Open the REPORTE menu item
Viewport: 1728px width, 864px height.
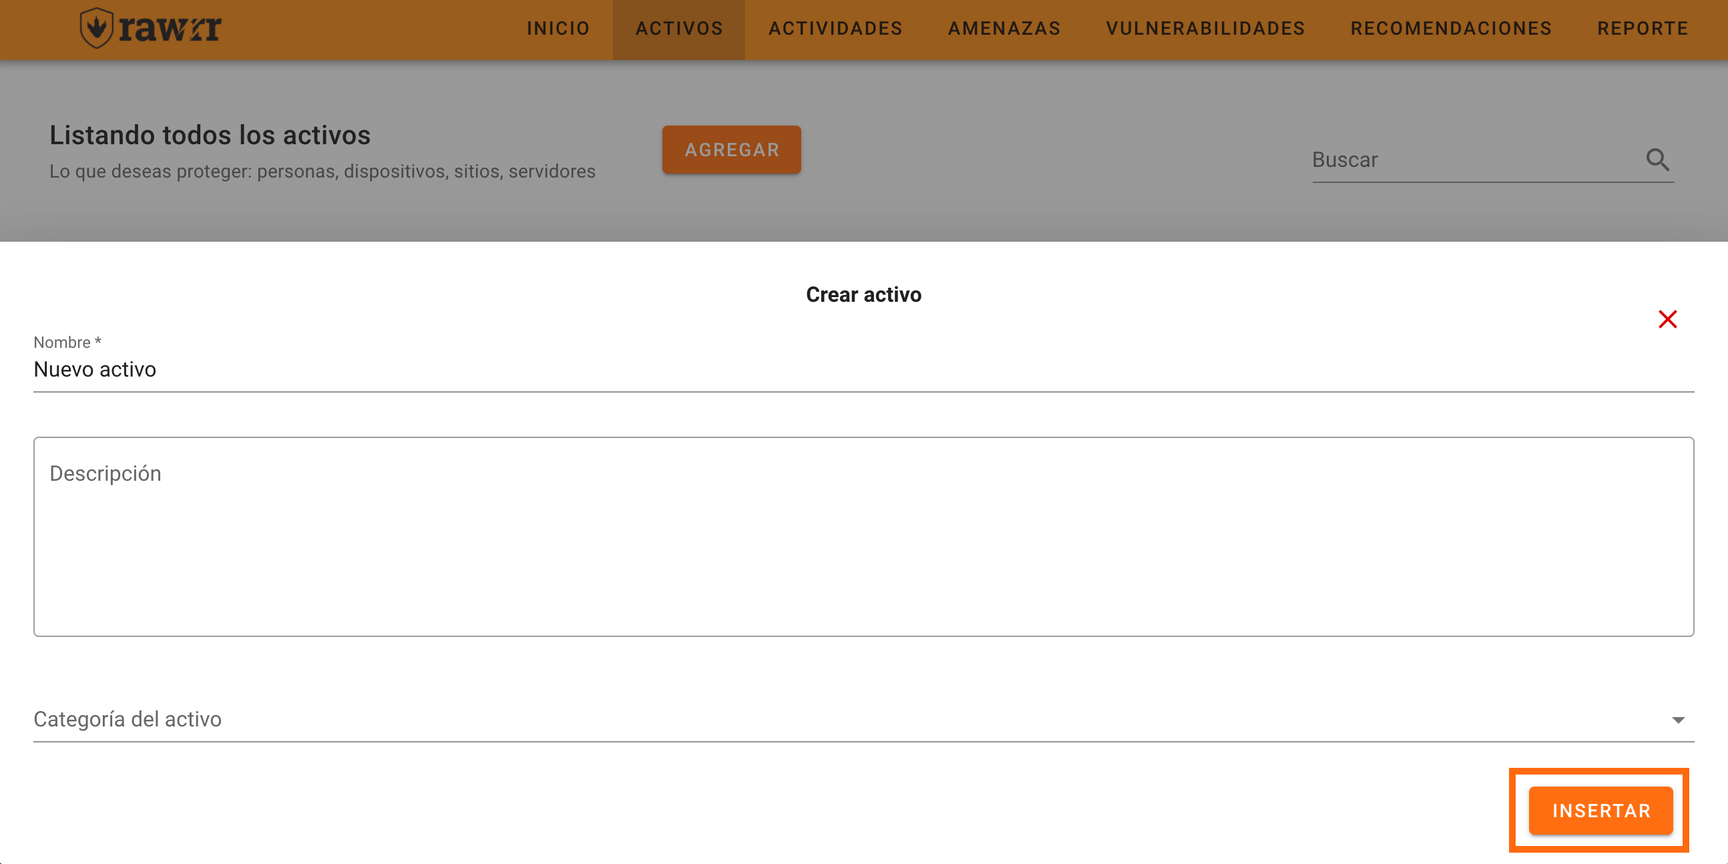pos(1642,28)
